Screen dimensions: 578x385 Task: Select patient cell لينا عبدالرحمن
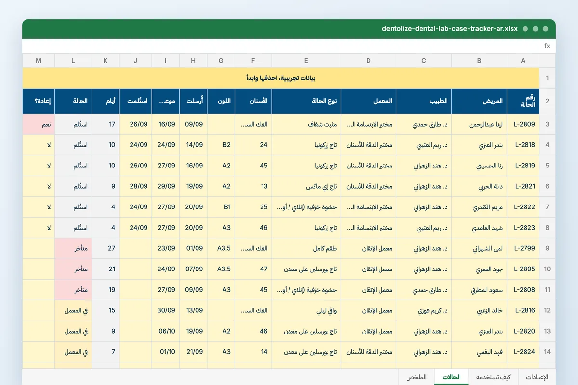479,124
